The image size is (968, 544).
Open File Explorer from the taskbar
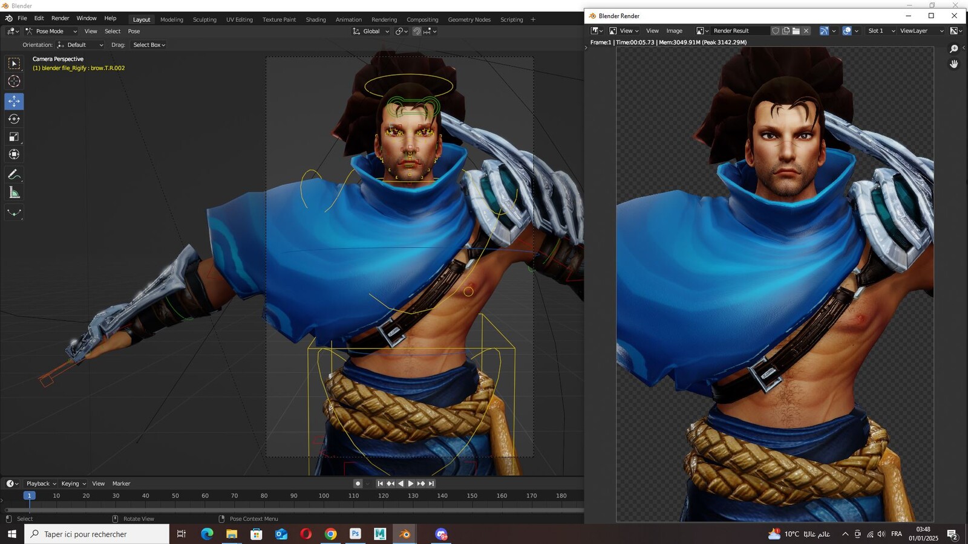coord(232,534)
